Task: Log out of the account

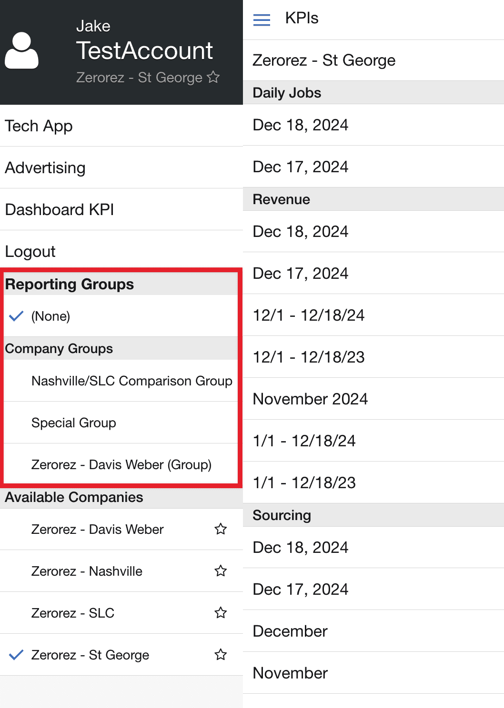Action: pyautogui.click(x=121, y=250)
